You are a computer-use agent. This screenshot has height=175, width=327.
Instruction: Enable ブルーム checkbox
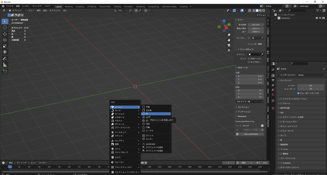pos(281,103)
